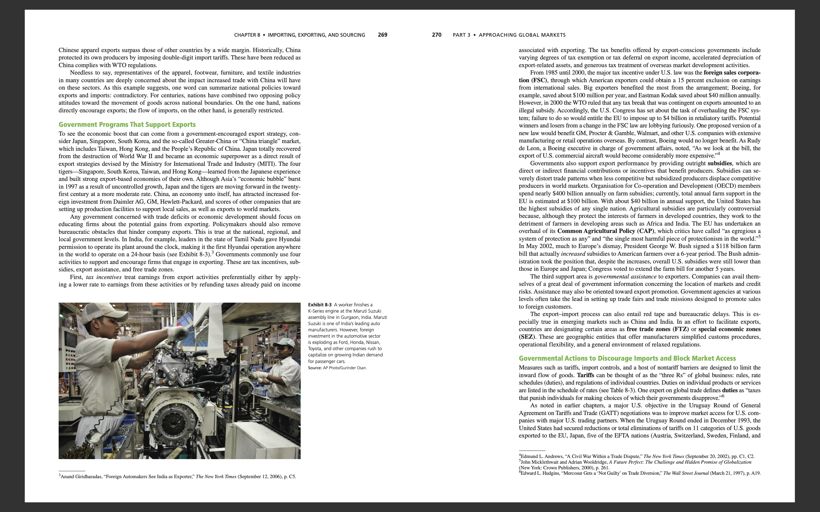This screenshot has width=820, height=512.
Task: Click the bold term 'subsidies'
Action: tap(720, 163)
